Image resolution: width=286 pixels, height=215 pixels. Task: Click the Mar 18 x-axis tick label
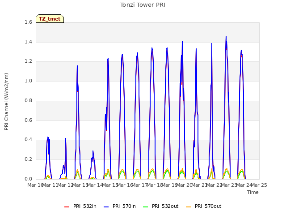point(155,185)
